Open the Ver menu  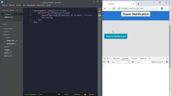coord(24,5)
